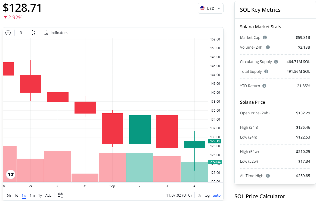Toggle auto scale on chart
316x201 pixels.
click(x=217, y=195)
